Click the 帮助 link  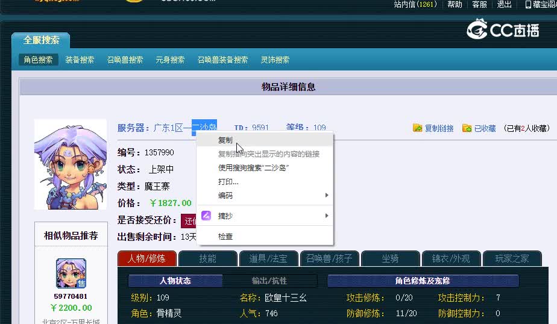(x=455, y=4)
